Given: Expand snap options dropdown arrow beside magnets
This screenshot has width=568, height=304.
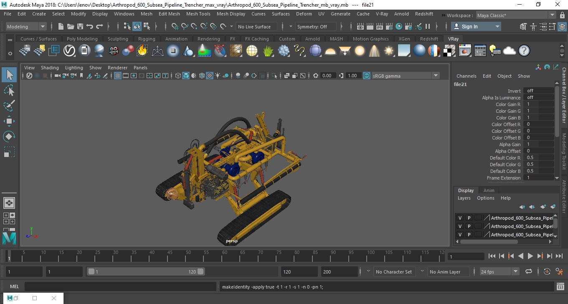Looking at the screenshot, I should tap(232, 26).
